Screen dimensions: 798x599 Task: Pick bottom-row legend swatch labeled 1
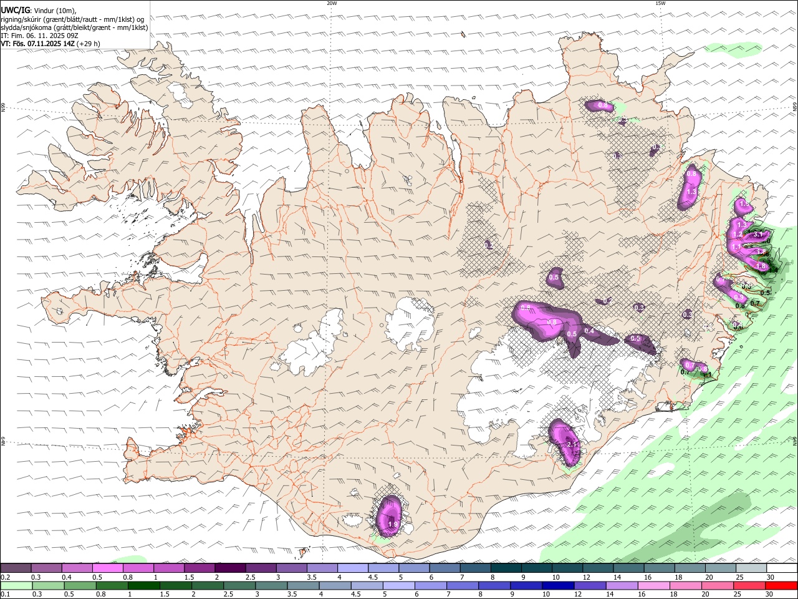point(143,586)
